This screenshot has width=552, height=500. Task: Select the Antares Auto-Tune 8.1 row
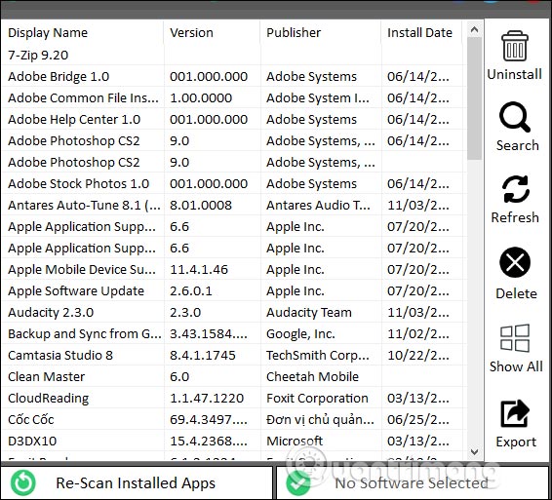tap(234, 205)
